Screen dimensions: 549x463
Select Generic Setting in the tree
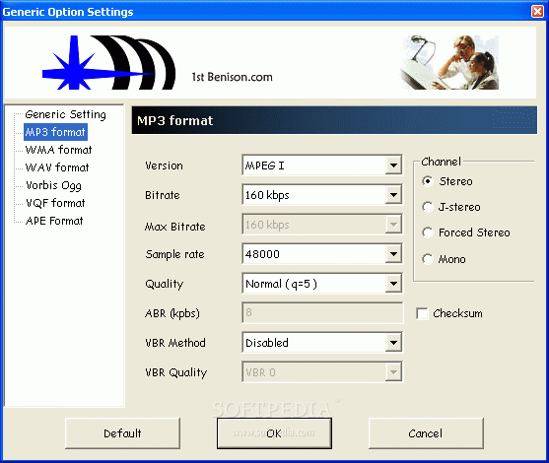65,114
